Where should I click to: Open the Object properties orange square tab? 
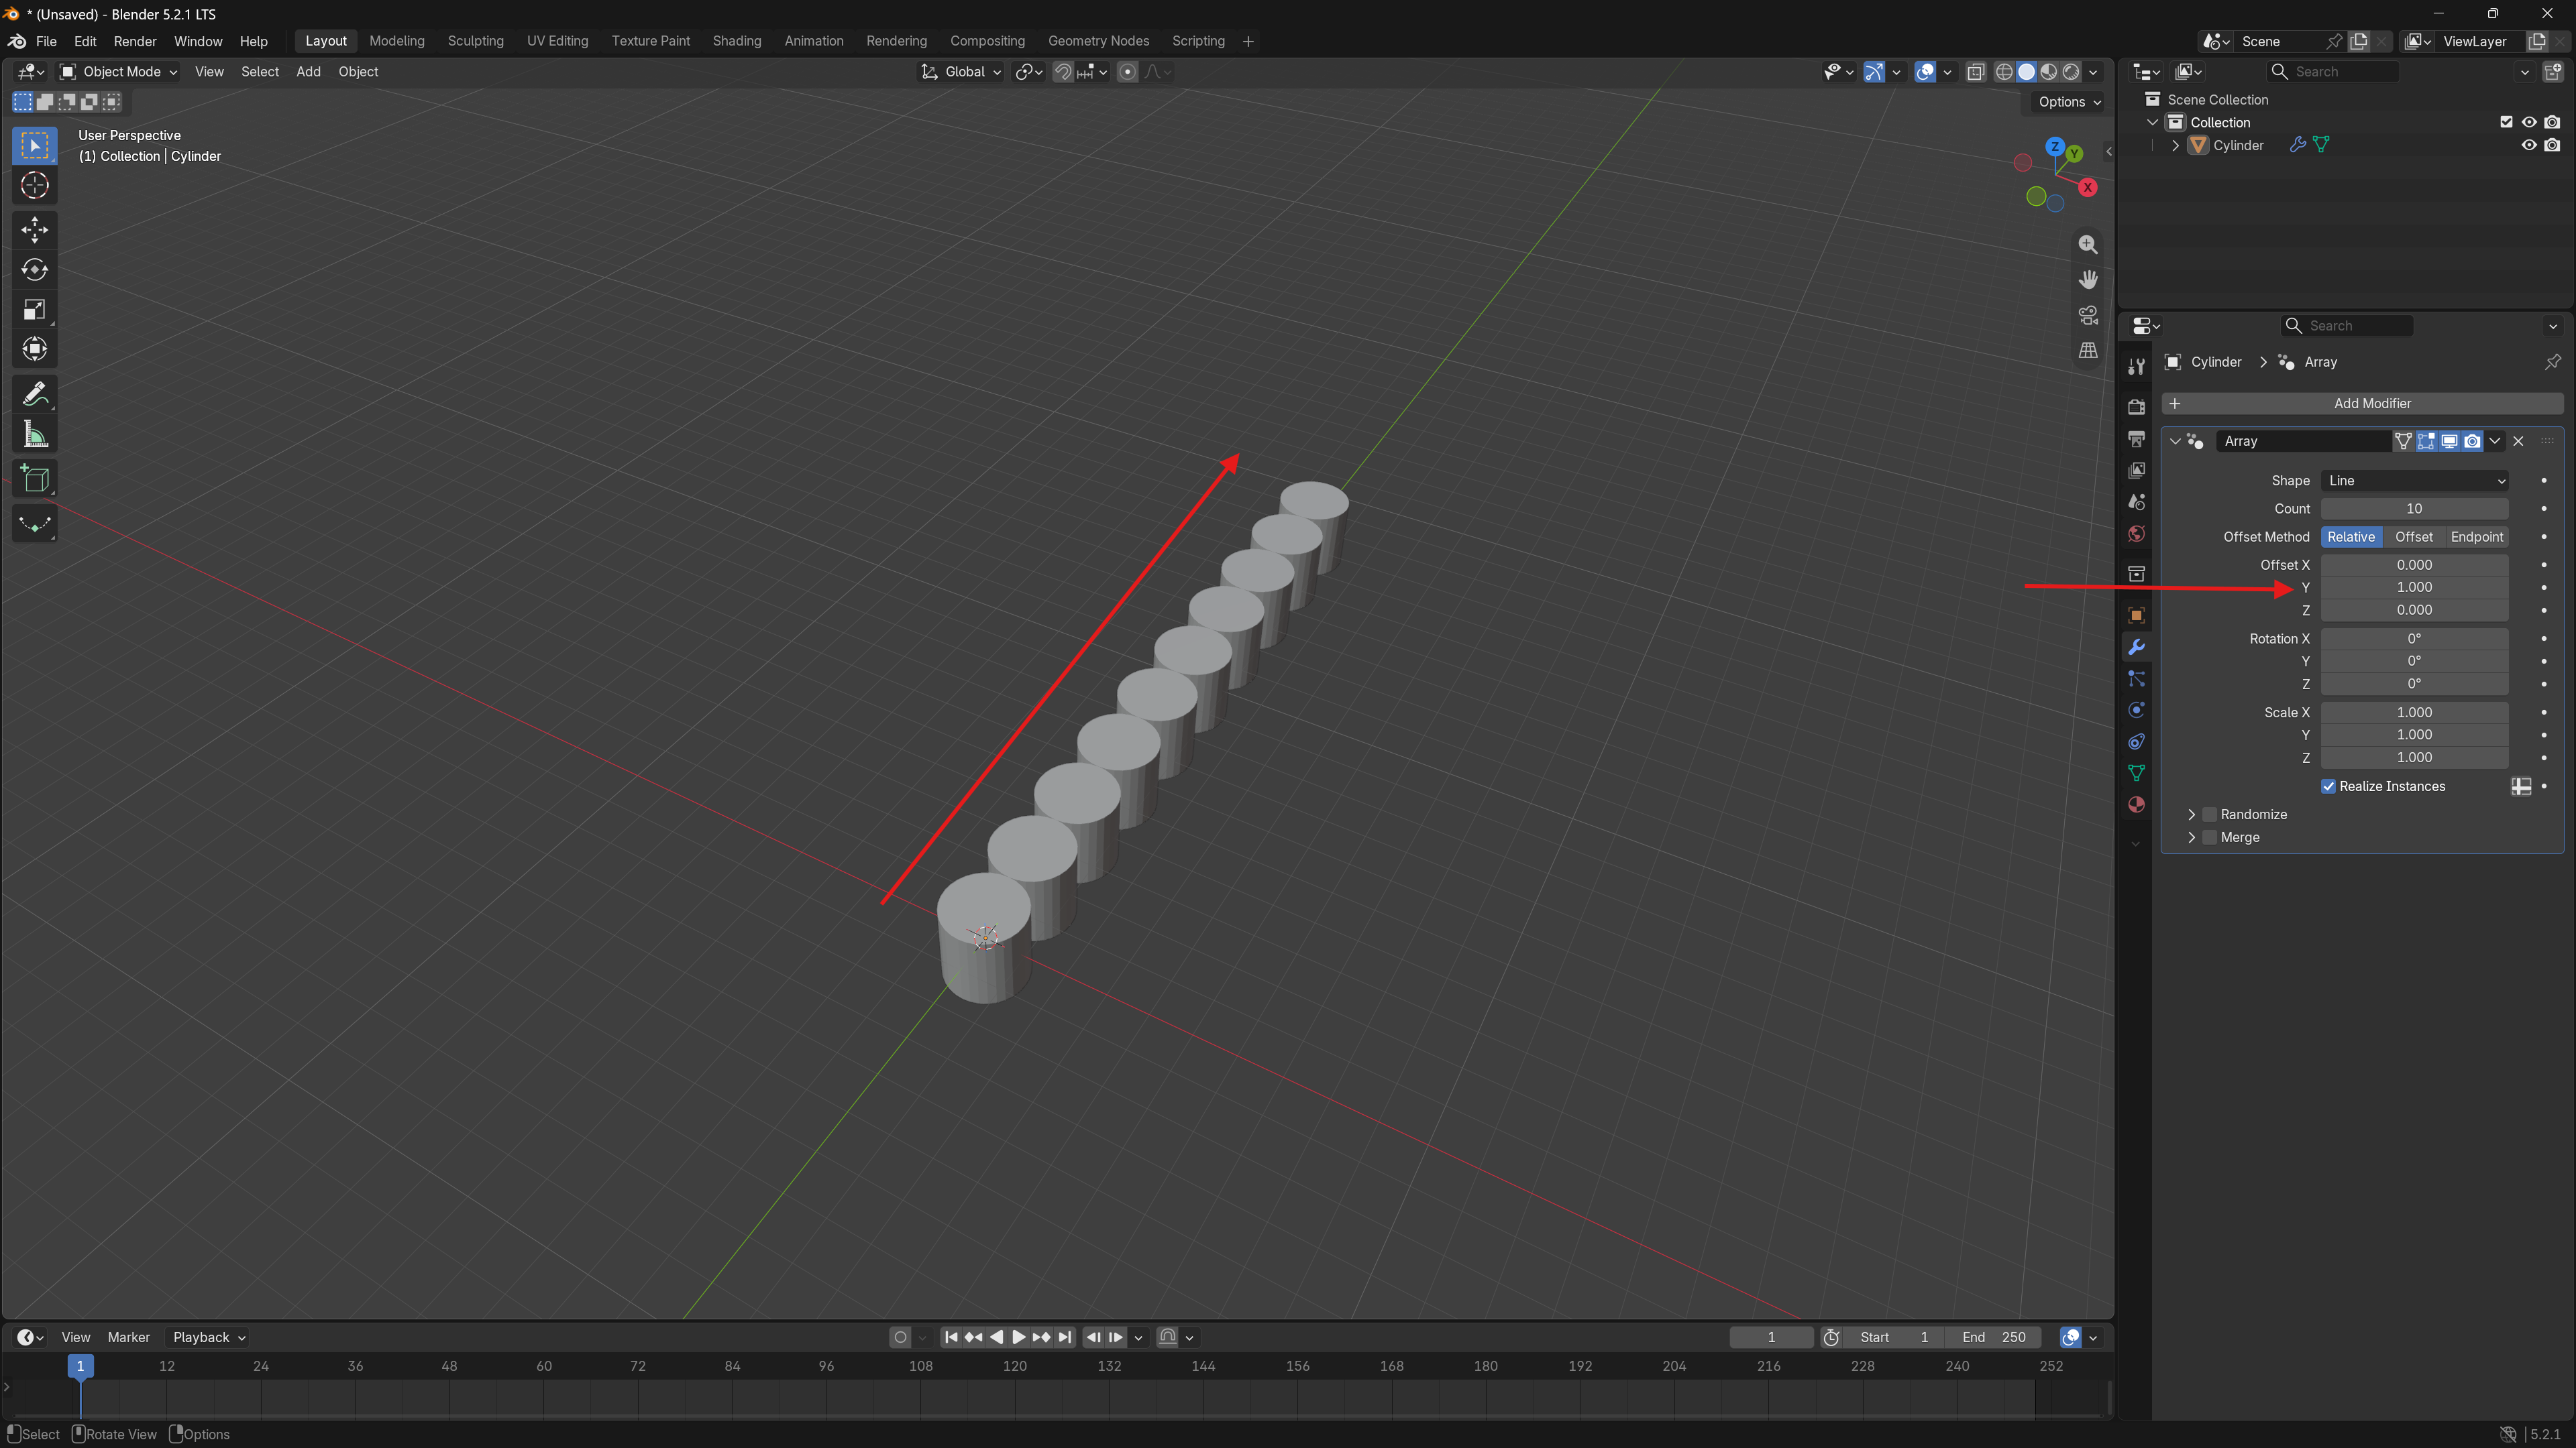(2136, 615)
